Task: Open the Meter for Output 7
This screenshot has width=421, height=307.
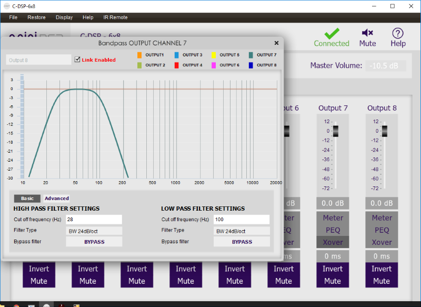Action: [x=333, y=217]
